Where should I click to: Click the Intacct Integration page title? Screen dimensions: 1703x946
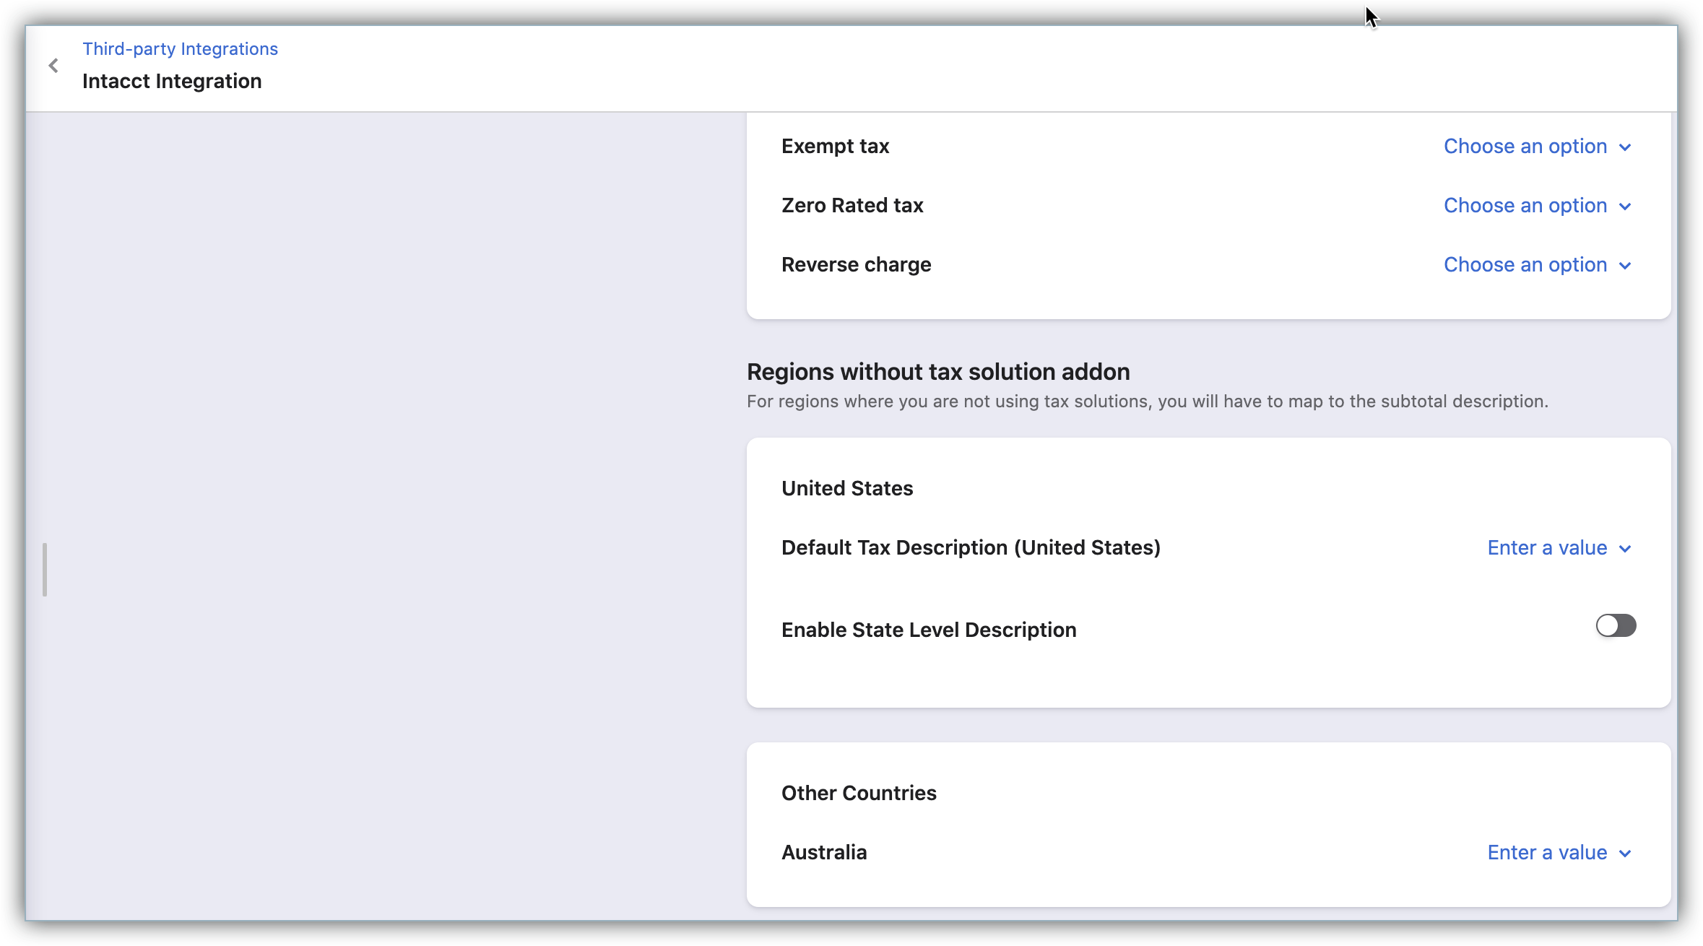tap(172, 81)
